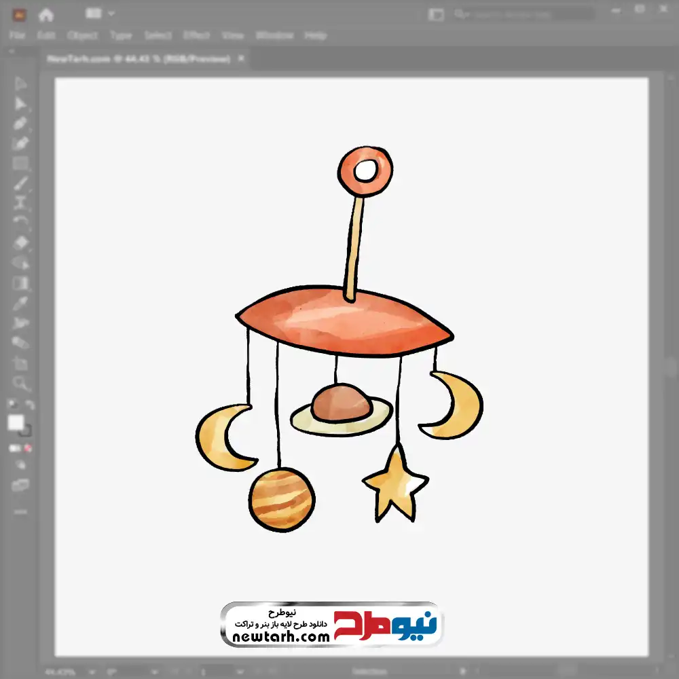Image resolution: width=679 pixels, height=679 pixels.
Task: Activate the Eraser tool
Action: coord(20,242)
